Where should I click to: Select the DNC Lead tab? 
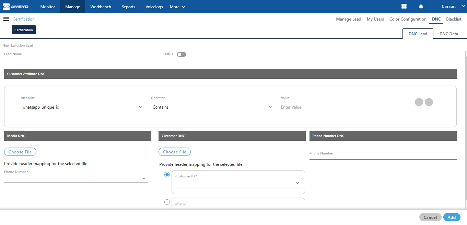pyautogui.click(x=418, y=34)
